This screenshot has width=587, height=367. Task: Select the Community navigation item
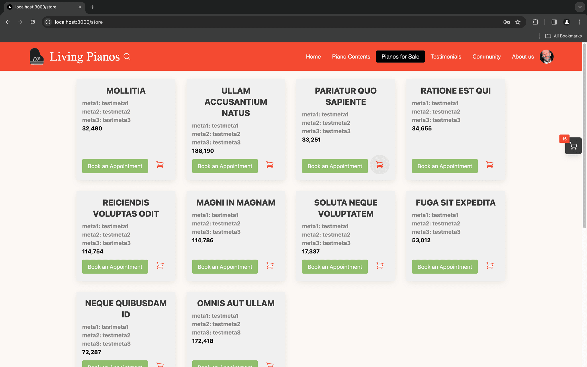coord(486,56)
